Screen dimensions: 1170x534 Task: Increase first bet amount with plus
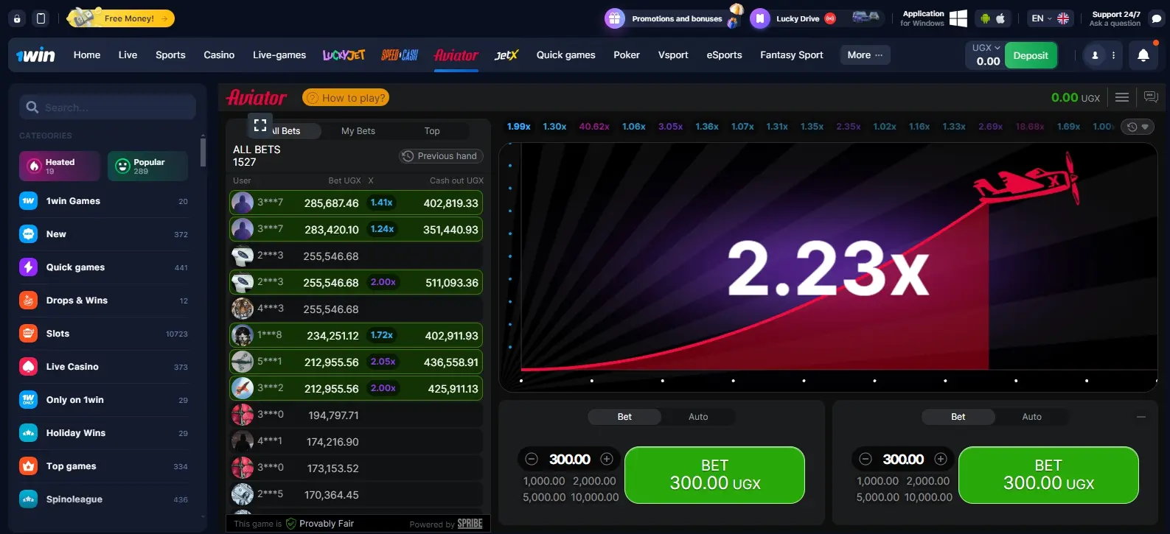pyautogui.click(x=607, y=459)
